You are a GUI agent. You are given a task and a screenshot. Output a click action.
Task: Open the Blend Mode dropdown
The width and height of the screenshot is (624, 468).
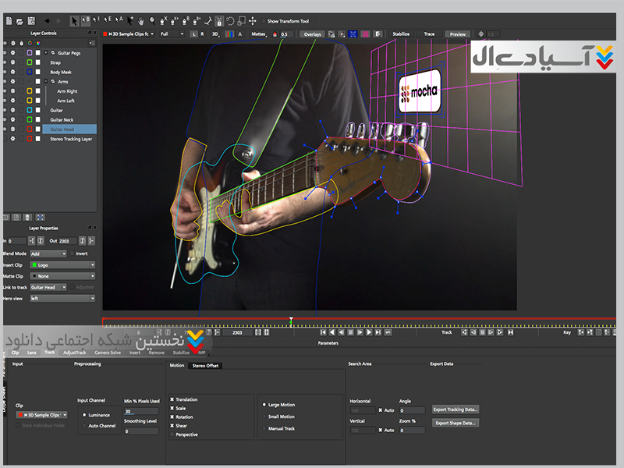[48, 253]
